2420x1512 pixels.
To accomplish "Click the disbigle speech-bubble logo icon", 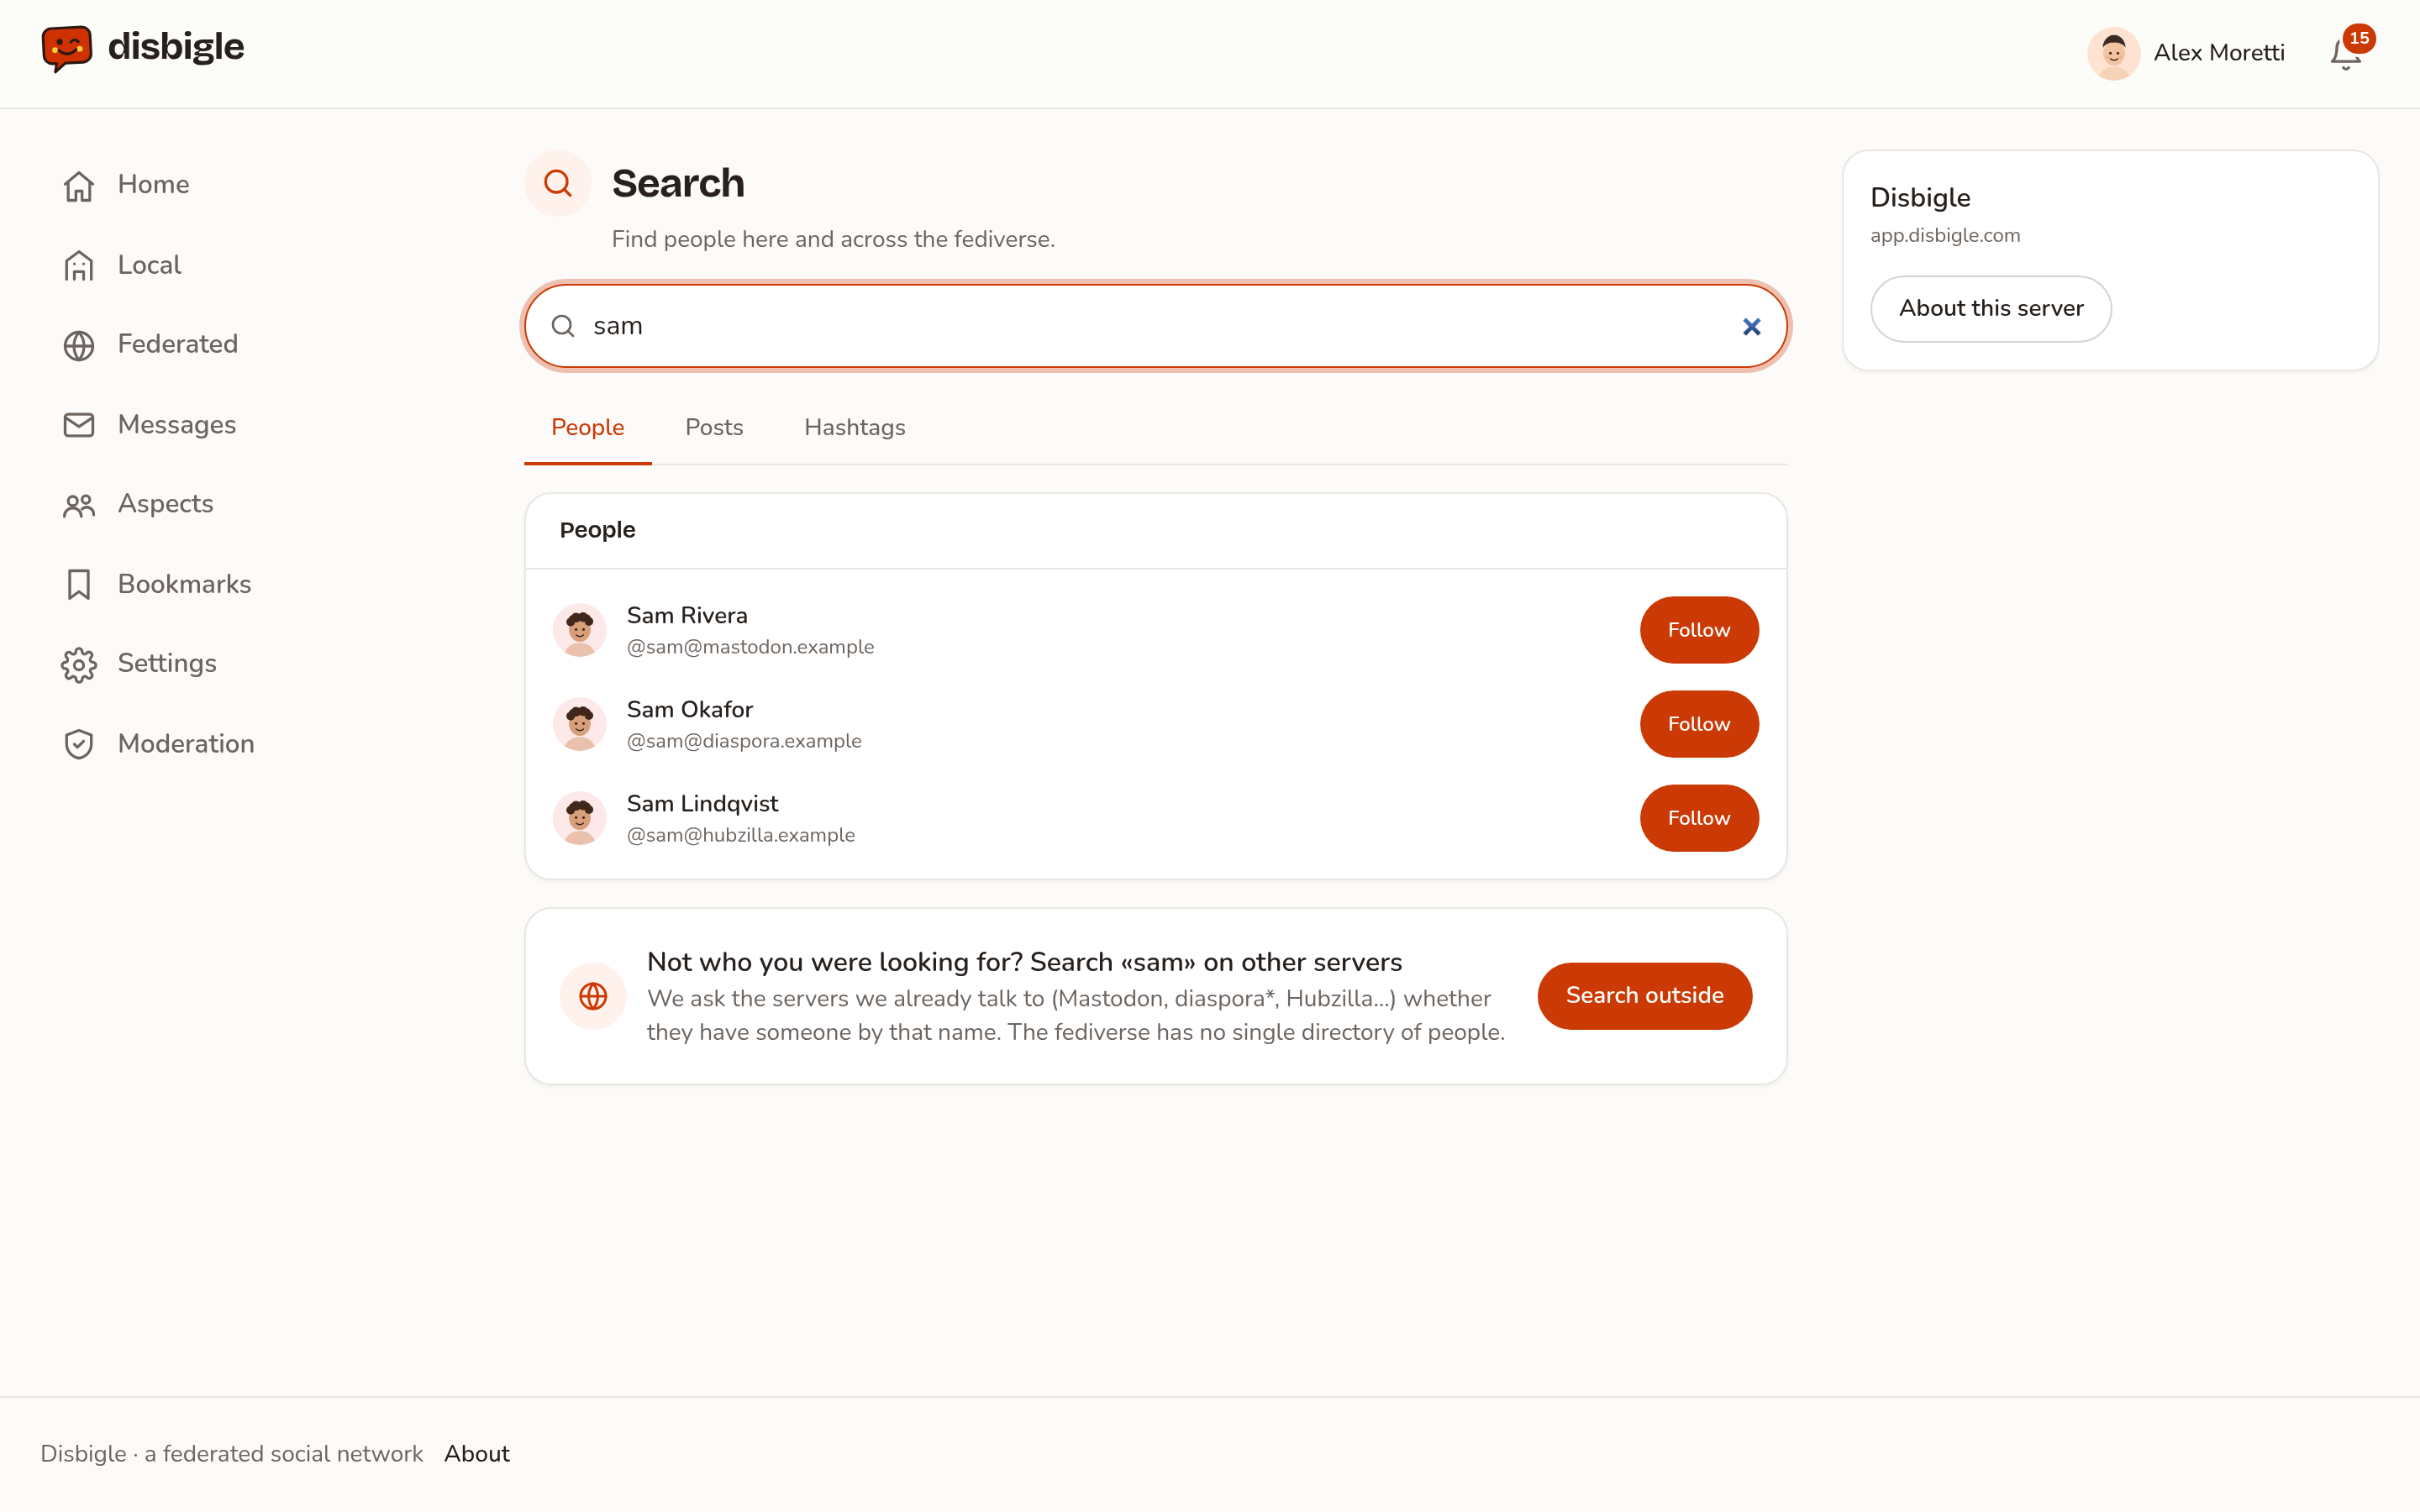I will point(66,48).
